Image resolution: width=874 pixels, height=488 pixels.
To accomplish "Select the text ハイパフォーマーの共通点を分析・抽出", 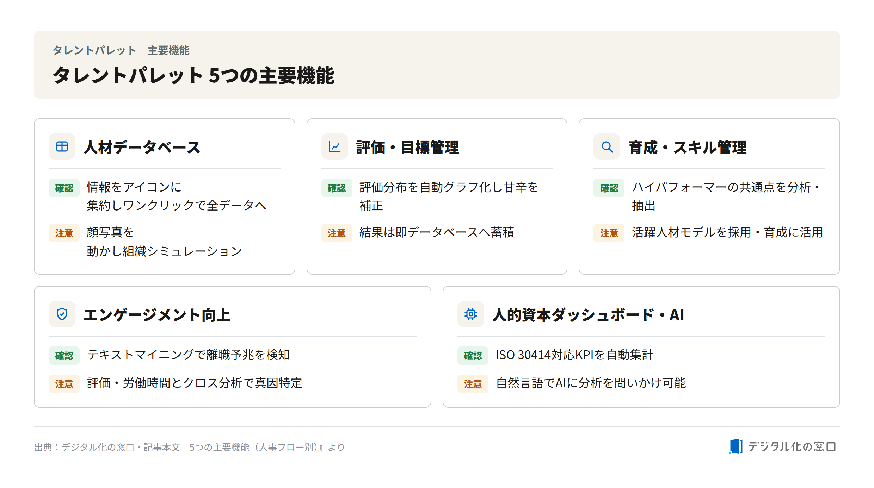I will click(727, 196).
